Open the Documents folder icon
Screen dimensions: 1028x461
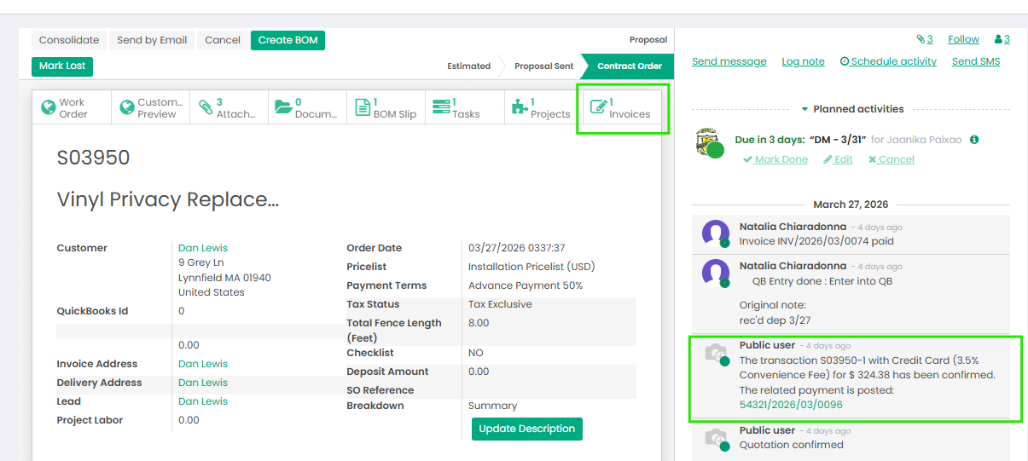coord(283,107)
